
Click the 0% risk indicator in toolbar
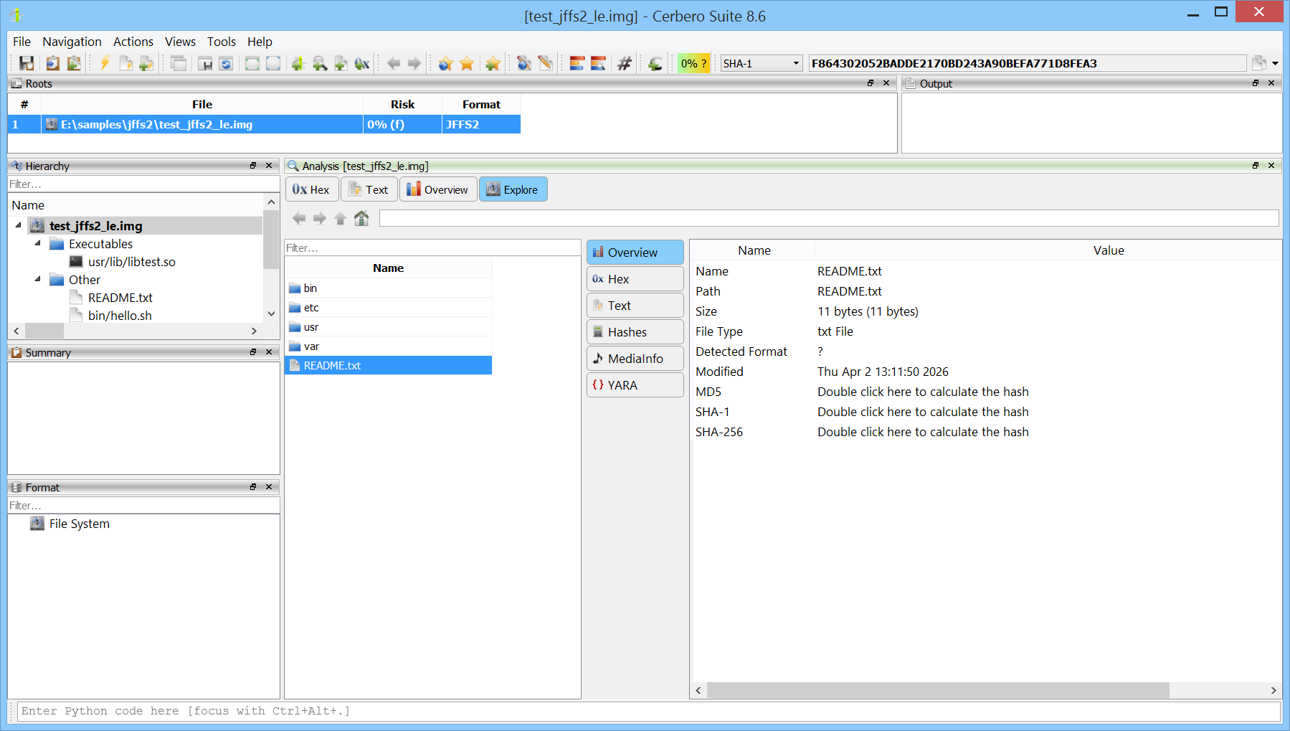[x=693, y=63]
